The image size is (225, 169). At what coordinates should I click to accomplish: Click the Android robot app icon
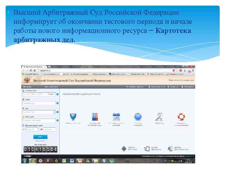click(x=124, y=149)
